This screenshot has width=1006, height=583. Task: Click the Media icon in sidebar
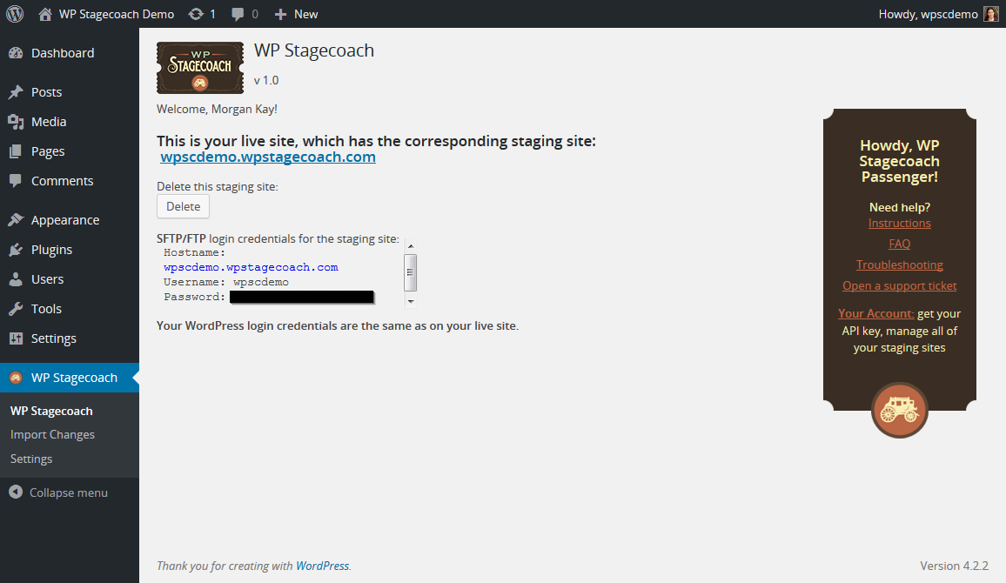tap(16, 122)
